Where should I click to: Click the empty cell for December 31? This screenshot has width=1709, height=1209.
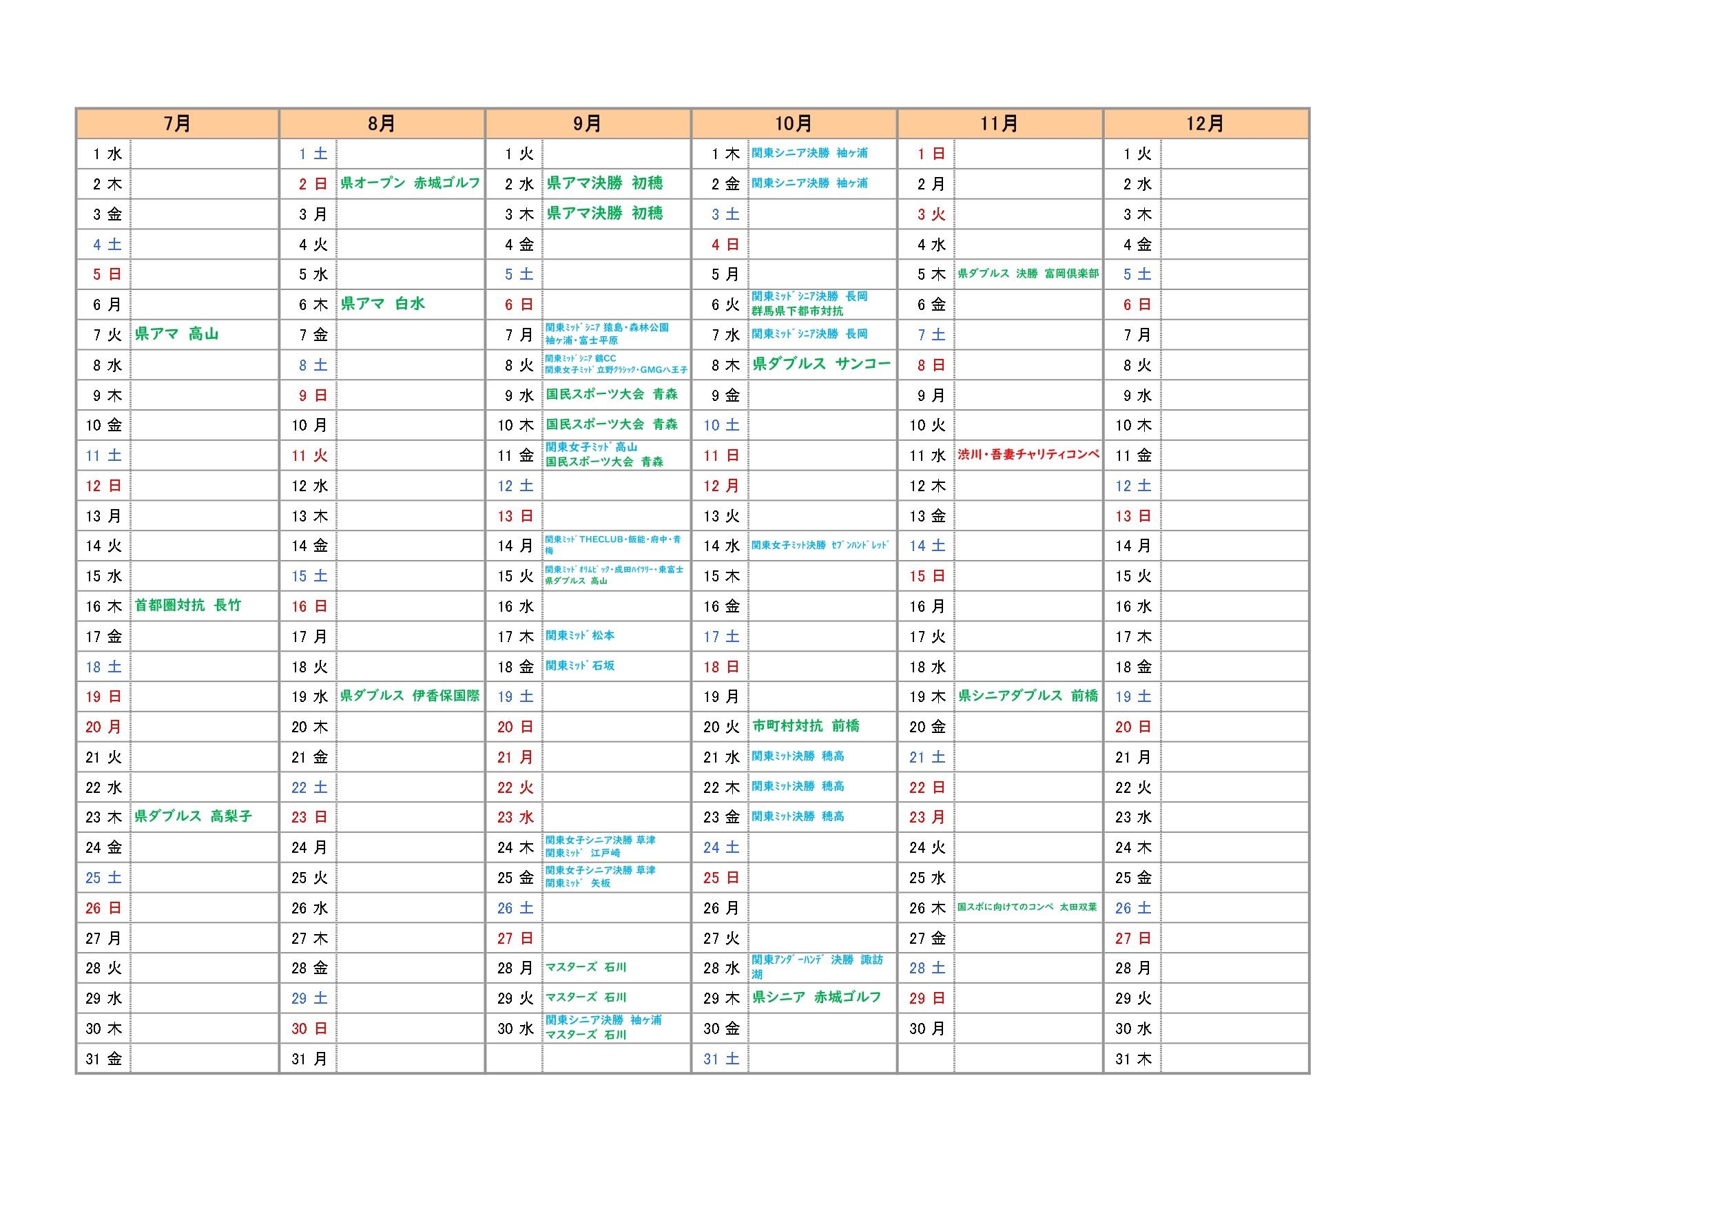click(x=1234, y=1058)
